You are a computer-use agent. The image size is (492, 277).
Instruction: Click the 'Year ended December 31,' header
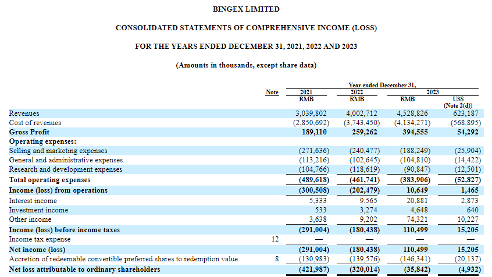coord(382,85)
